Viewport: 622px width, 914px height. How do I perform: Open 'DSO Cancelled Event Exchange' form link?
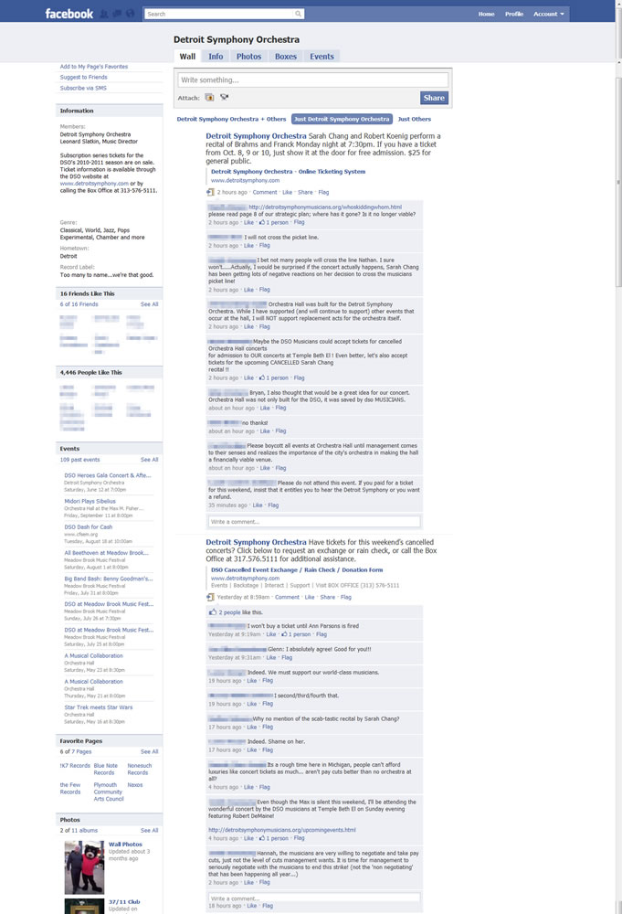tap(297, 569)
